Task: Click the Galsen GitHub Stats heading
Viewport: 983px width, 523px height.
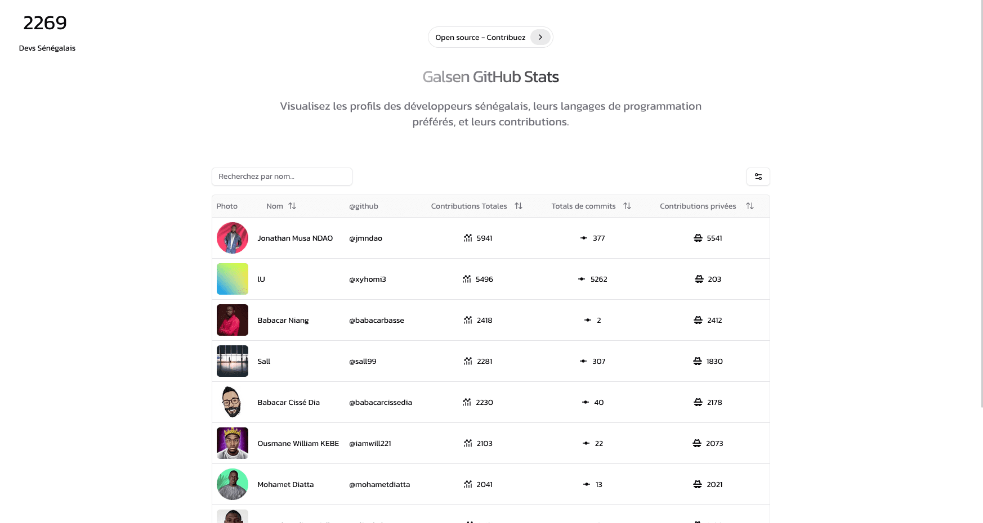Action: tap(490, 77)
